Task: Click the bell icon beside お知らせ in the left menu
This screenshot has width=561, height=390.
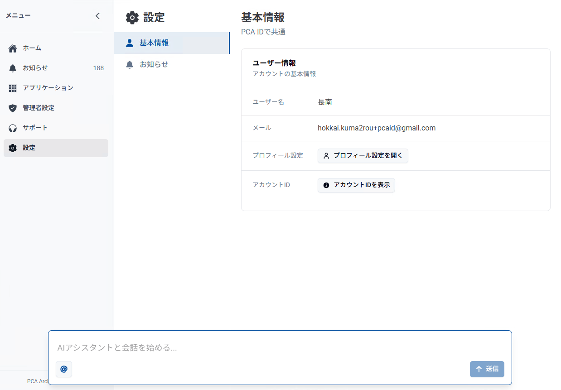Action: [x=13, y=68]
